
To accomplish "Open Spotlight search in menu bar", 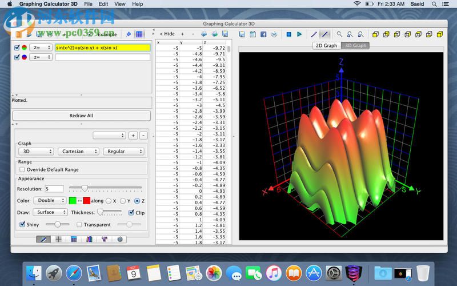I will tap(434, 4).
